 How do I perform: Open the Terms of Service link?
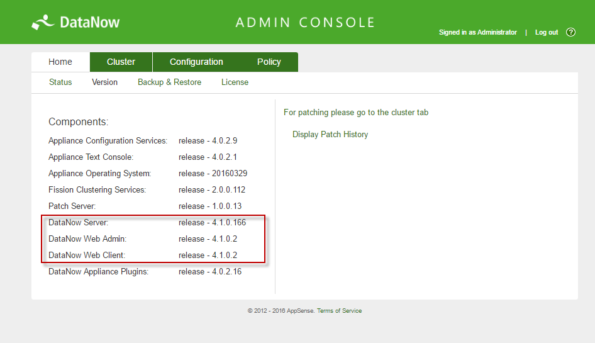[339, 311]
